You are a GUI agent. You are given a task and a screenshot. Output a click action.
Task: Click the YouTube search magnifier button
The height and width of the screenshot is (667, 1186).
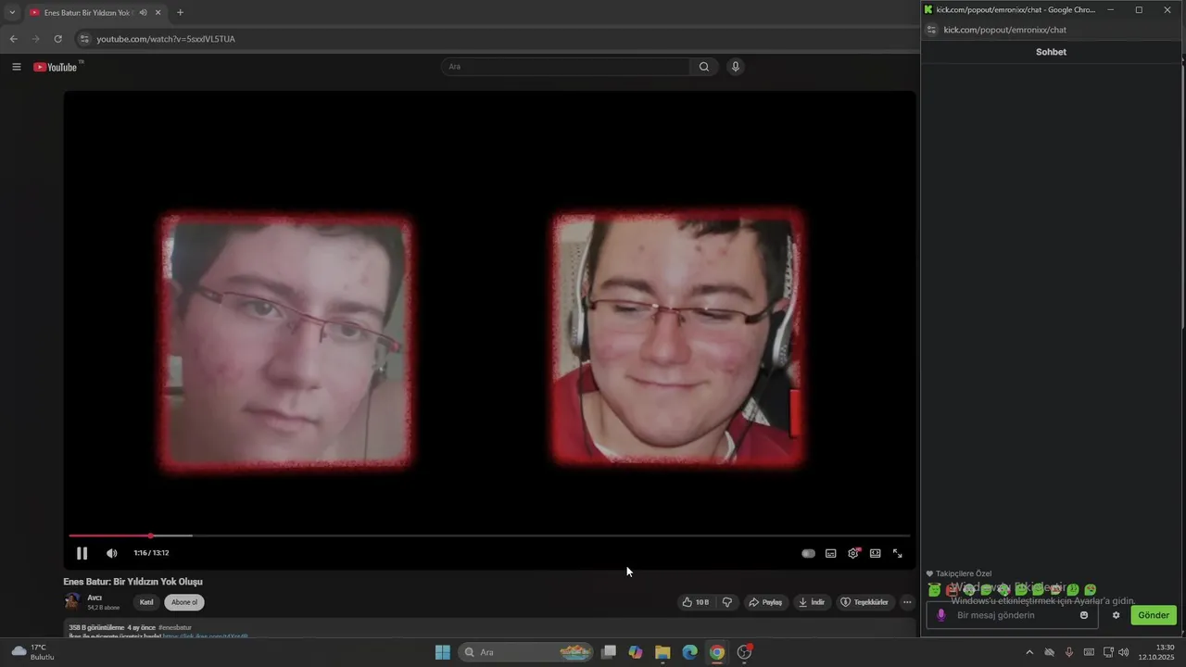tap(704, 67)
